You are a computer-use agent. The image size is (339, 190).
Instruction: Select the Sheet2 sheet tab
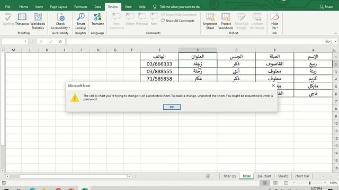[x=283, y=176]
